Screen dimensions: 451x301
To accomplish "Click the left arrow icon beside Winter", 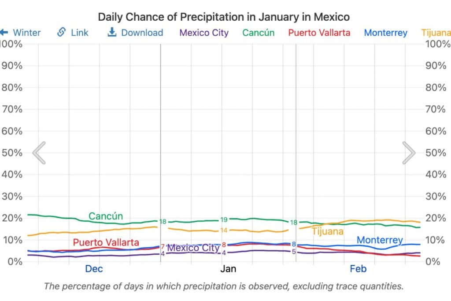I will click(x=4, y=33).
